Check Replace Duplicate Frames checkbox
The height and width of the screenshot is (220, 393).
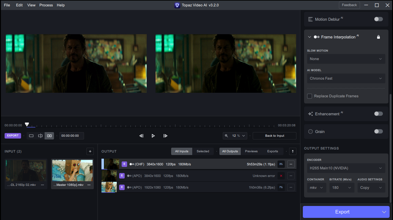(310, 96)
